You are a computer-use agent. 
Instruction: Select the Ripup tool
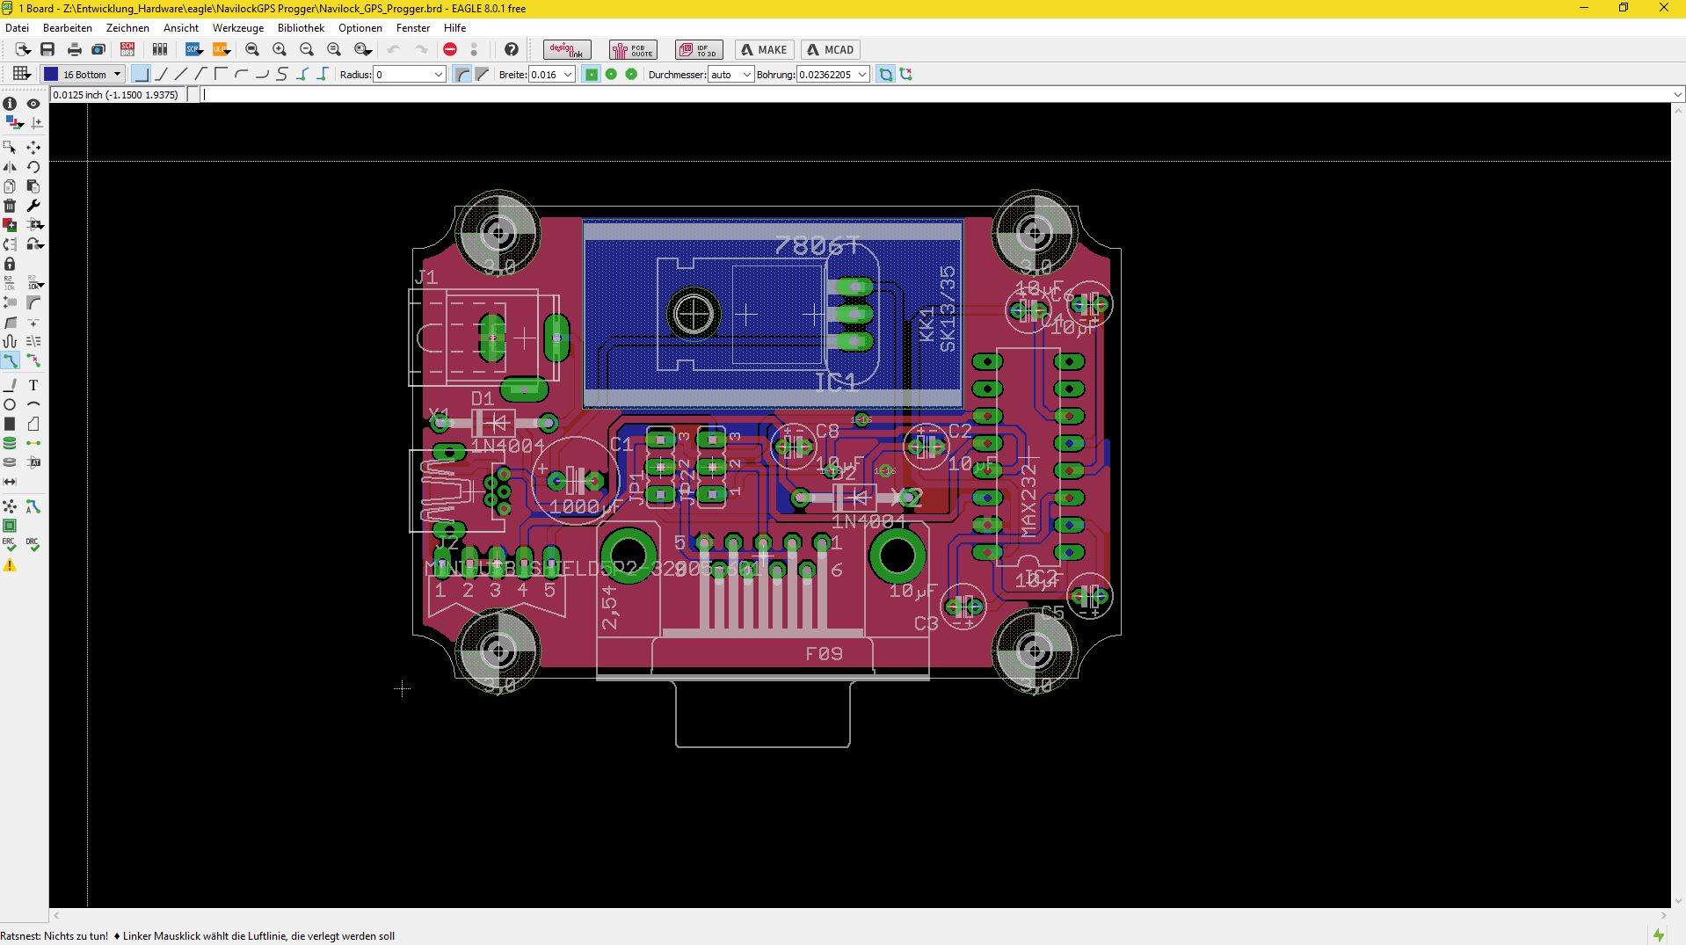[33, 360]
